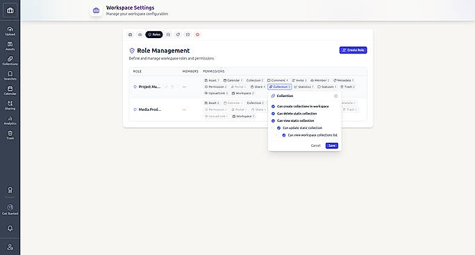
Task: Open Calendar permissions chip in Project Ma... row
Action: [x=233, y=80]
